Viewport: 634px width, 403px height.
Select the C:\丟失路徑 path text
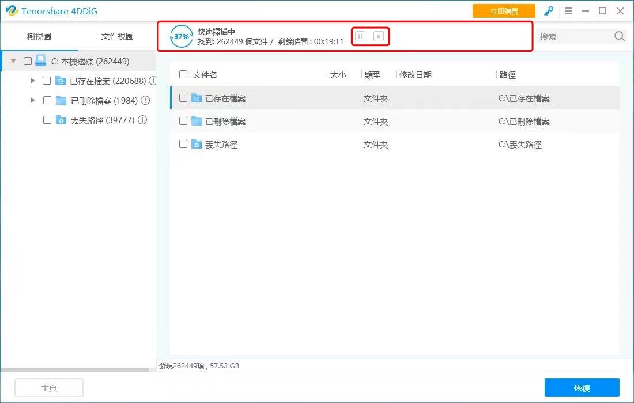coord(520,145)
